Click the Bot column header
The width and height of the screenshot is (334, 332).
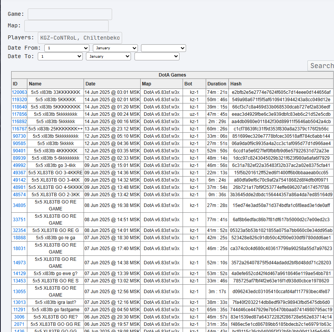click(x=194, y=84)
